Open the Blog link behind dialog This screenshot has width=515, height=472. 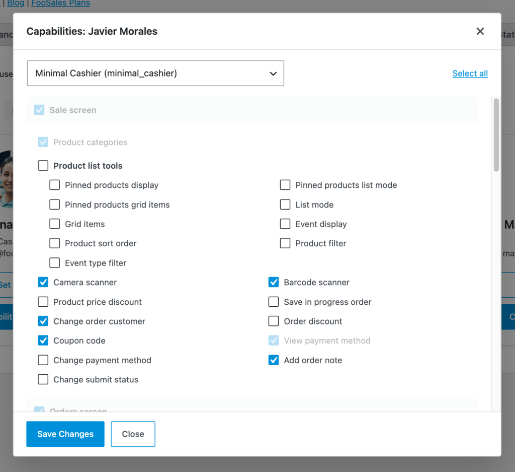coord(16,4)
